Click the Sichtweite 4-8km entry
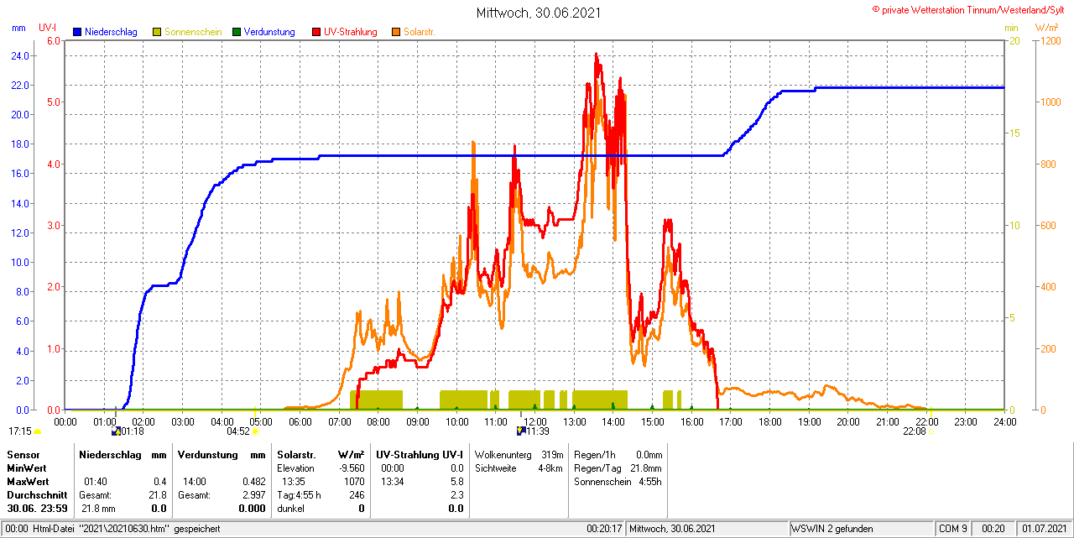Screen dimensions: 1074x538 pos(519,468)
